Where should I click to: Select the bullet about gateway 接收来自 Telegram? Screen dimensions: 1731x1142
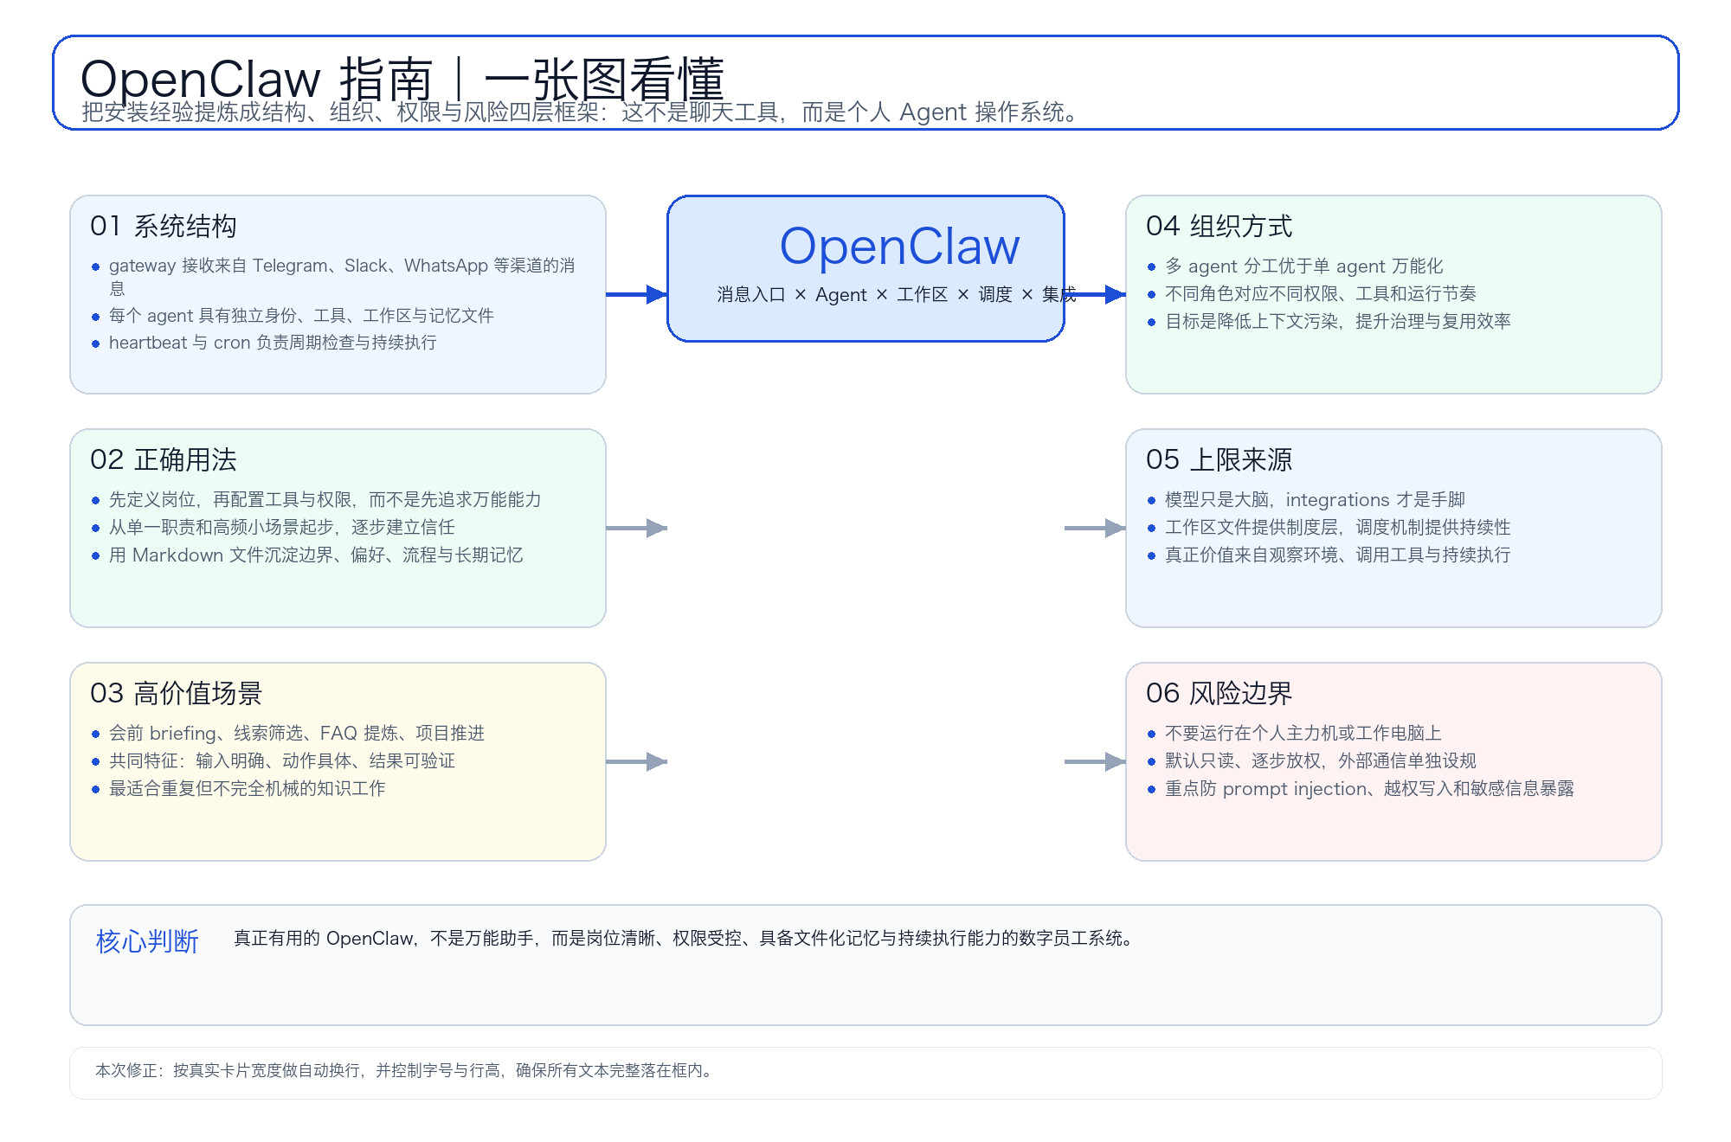pyautogui.click(x=342, y=276)
